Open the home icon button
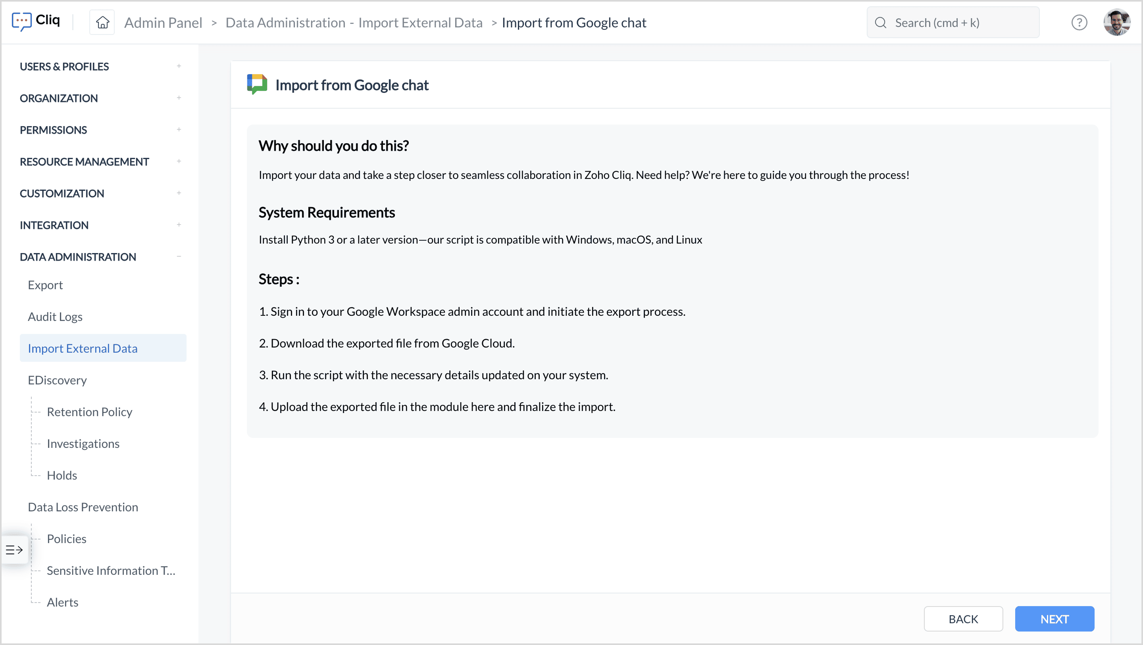This screenshot has width=1143, height=645. 102,22
